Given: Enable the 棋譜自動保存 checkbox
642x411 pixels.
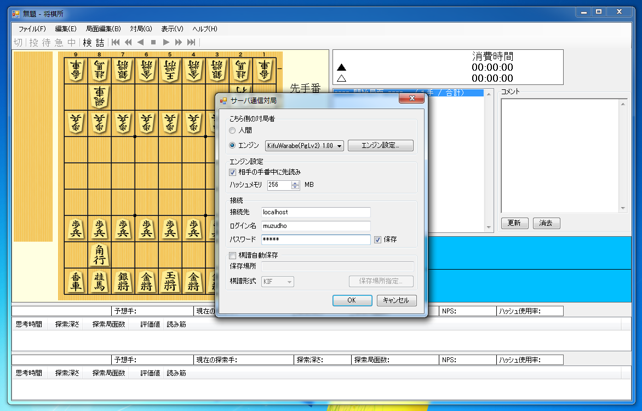Looking at the screenshot, I should tap(232, 255).
